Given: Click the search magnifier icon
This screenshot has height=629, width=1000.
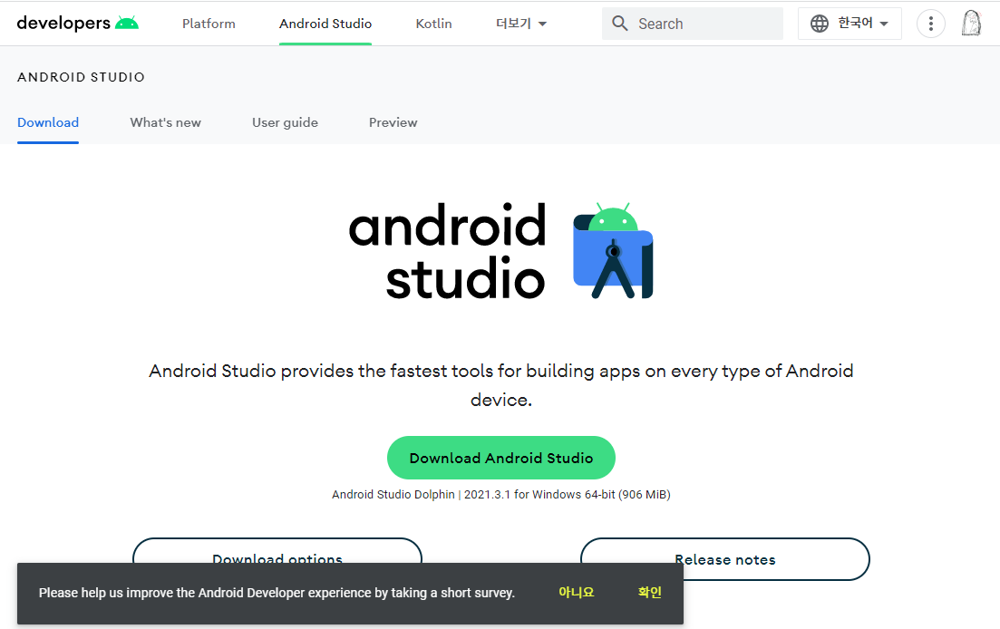Looking at the screenshot, I should [620, 24].
